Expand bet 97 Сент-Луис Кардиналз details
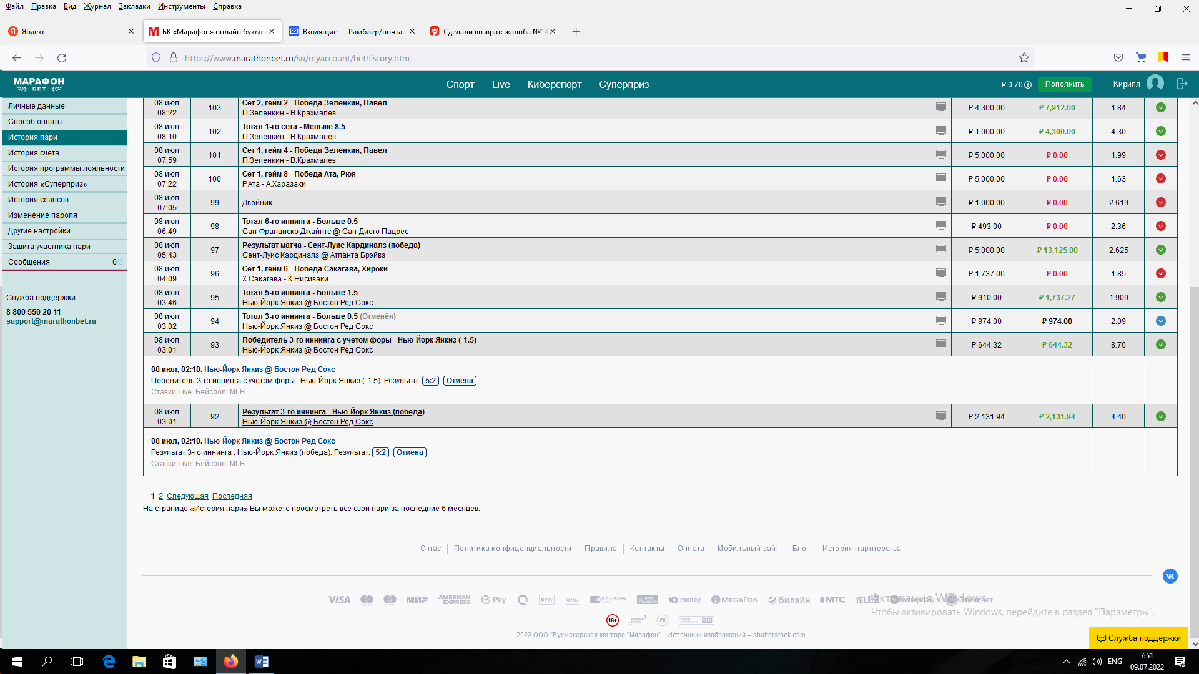Viewport: 1199px width, 674px height. [x=330, y=245]
